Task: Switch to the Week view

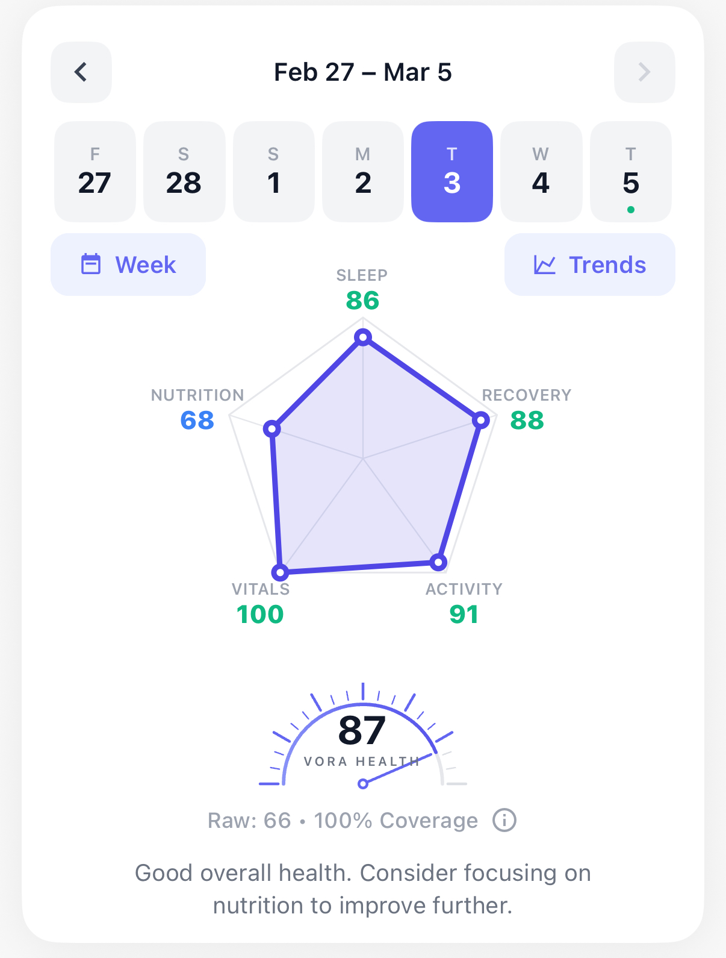Action: pos(128,265)
